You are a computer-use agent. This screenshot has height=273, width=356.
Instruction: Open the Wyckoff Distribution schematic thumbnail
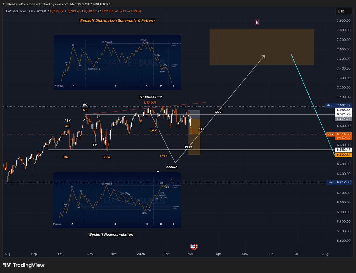tap(117, 62)
